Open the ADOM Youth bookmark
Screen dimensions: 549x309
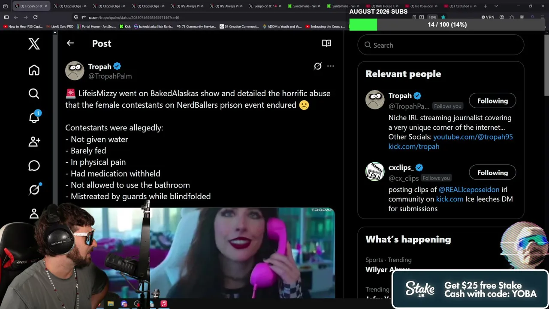[282, 27]
